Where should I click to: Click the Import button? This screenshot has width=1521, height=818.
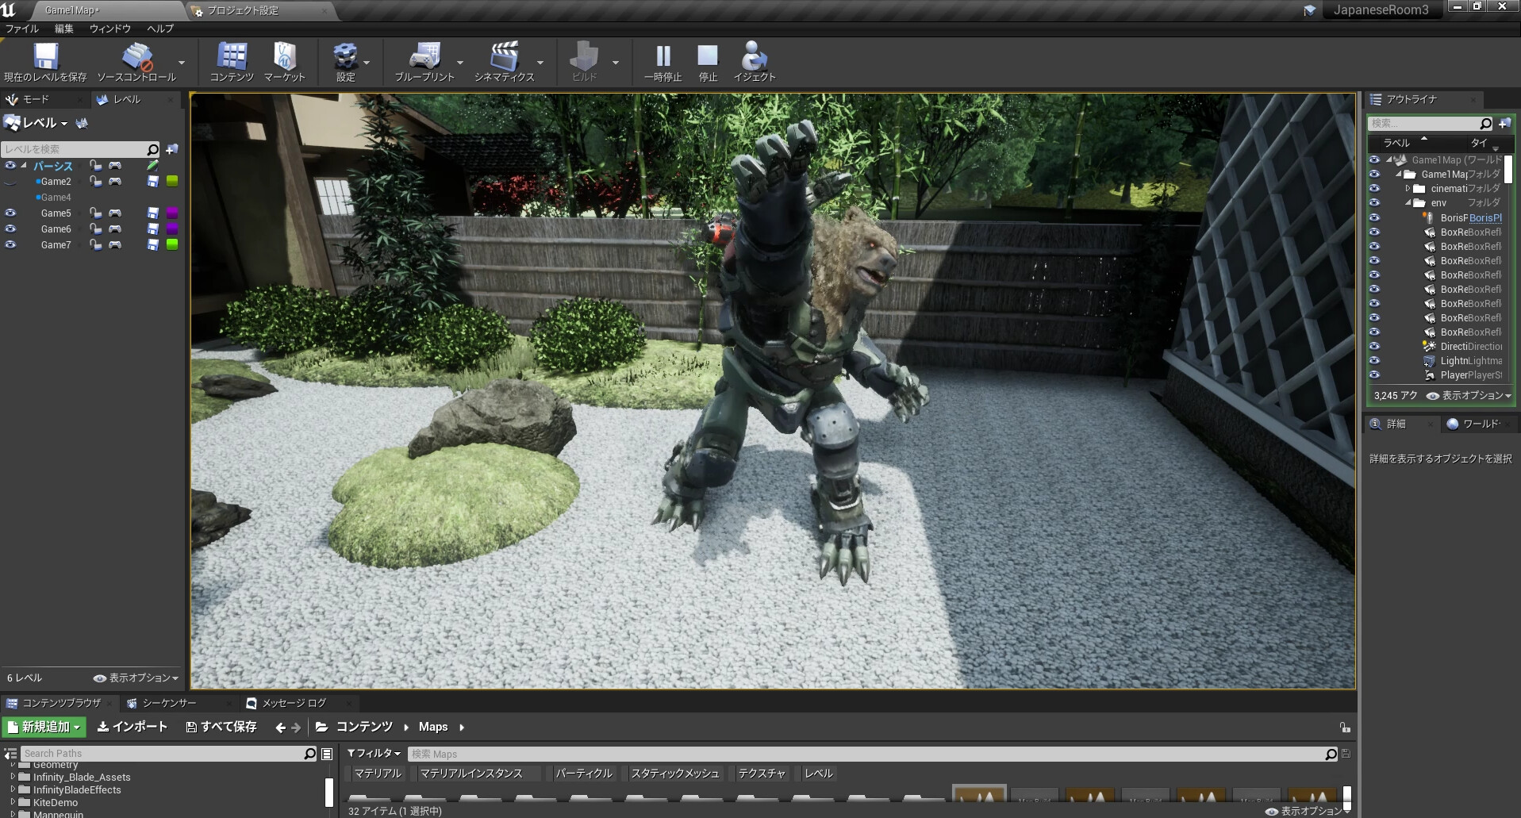pyautogui.click(x=133, y=727)
